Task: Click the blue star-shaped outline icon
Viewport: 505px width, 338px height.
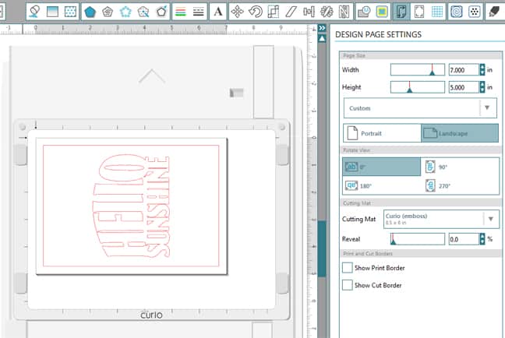Action: 125,12
